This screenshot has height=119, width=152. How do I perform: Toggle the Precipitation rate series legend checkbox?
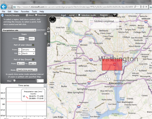tap(24, 96)
